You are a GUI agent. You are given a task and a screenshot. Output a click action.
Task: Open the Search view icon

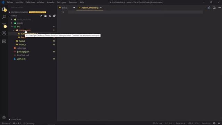tap(4, 17)
